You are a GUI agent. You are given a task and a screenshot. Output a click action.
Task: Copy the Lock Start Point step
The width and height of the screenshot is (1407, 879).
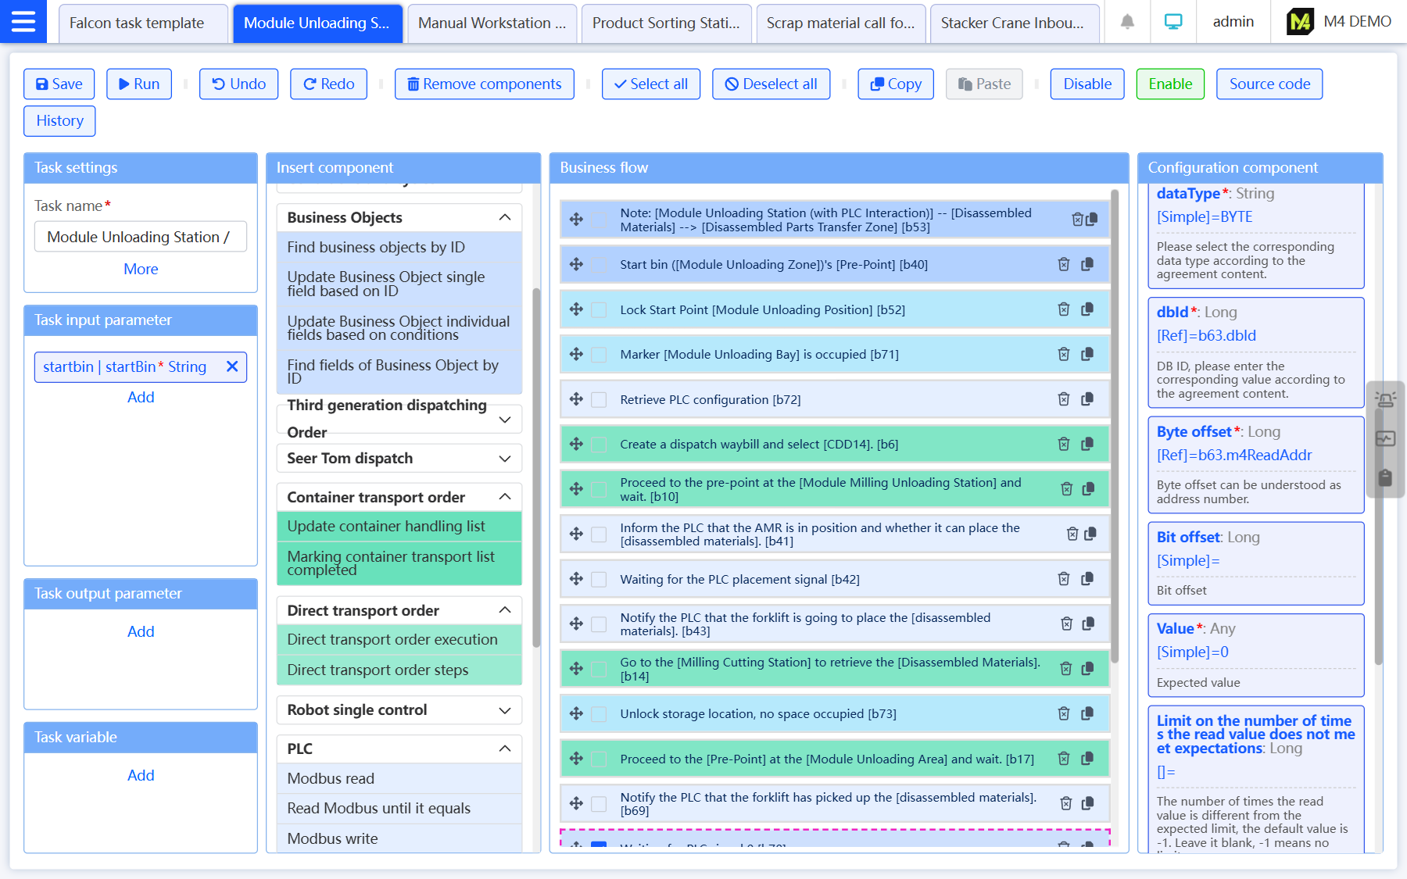tap(1087, 309)
